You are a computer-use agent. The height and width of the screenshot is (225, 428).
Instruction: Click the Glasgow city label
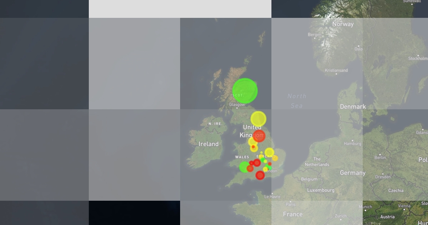237,105
